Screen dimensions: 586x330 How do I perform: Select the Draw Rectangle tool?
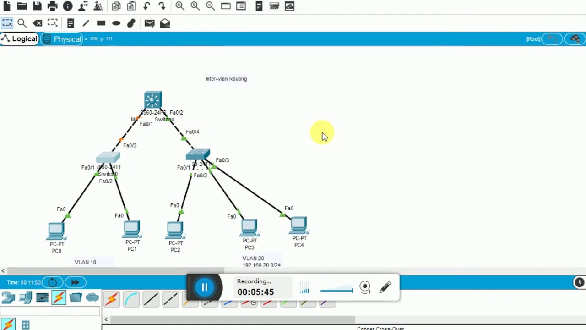click(x=101, y=23)
